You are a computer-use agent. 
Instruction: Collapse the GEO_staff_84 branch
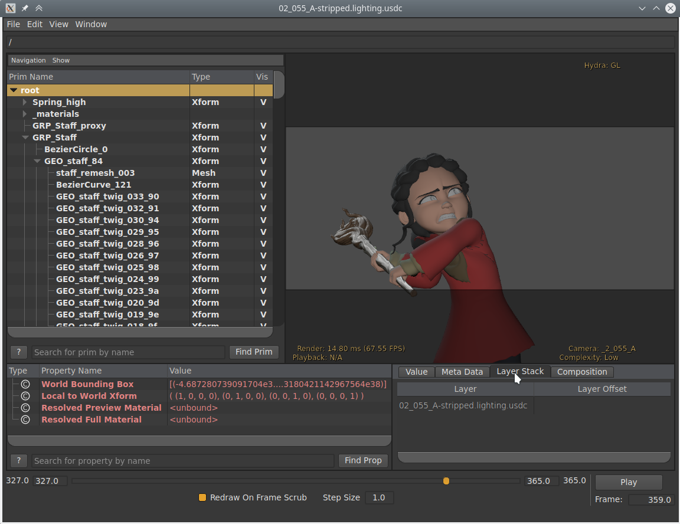tap(37, 161)
